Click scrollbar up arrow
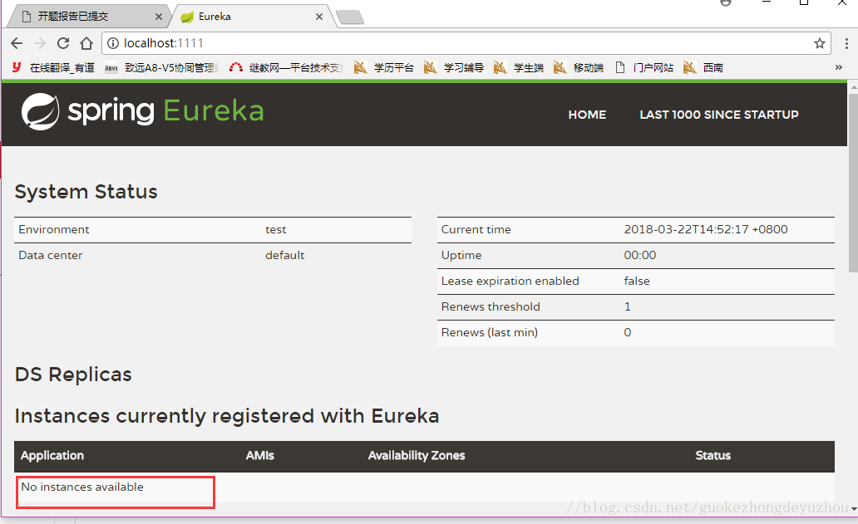 pyautogui.click(x=853, y=86)
